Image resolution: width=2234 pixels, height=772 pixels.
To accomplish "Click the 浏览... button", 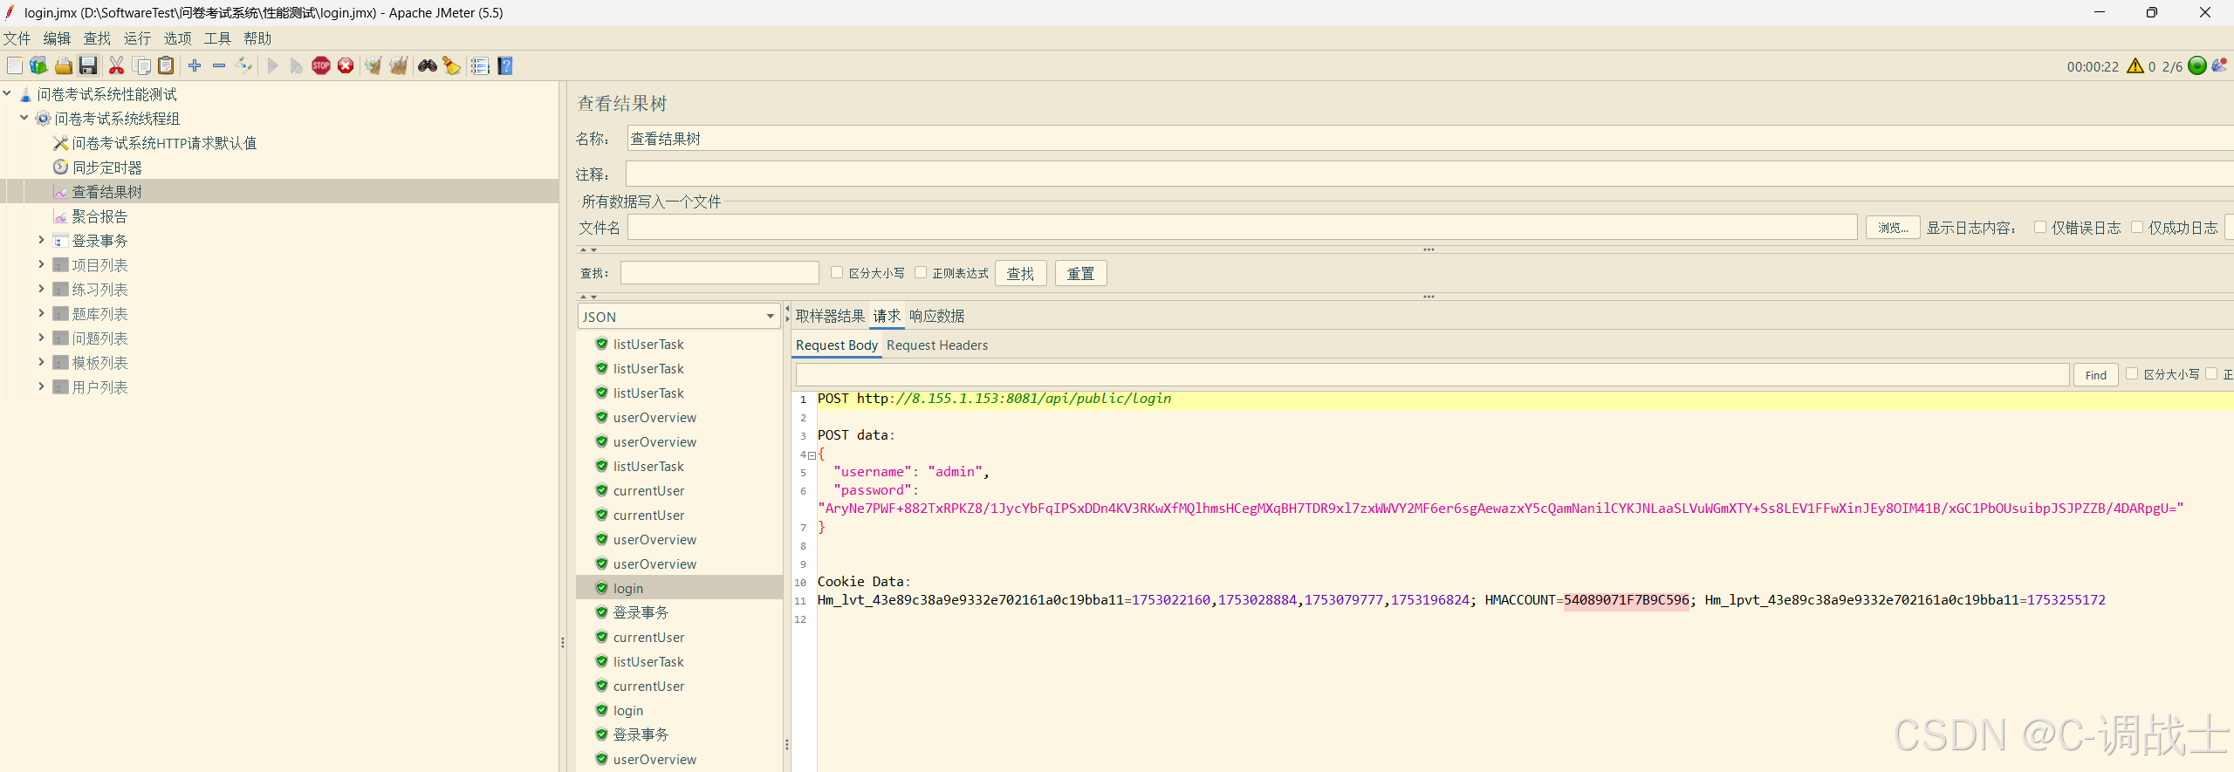I will [x=1893, y=228].
